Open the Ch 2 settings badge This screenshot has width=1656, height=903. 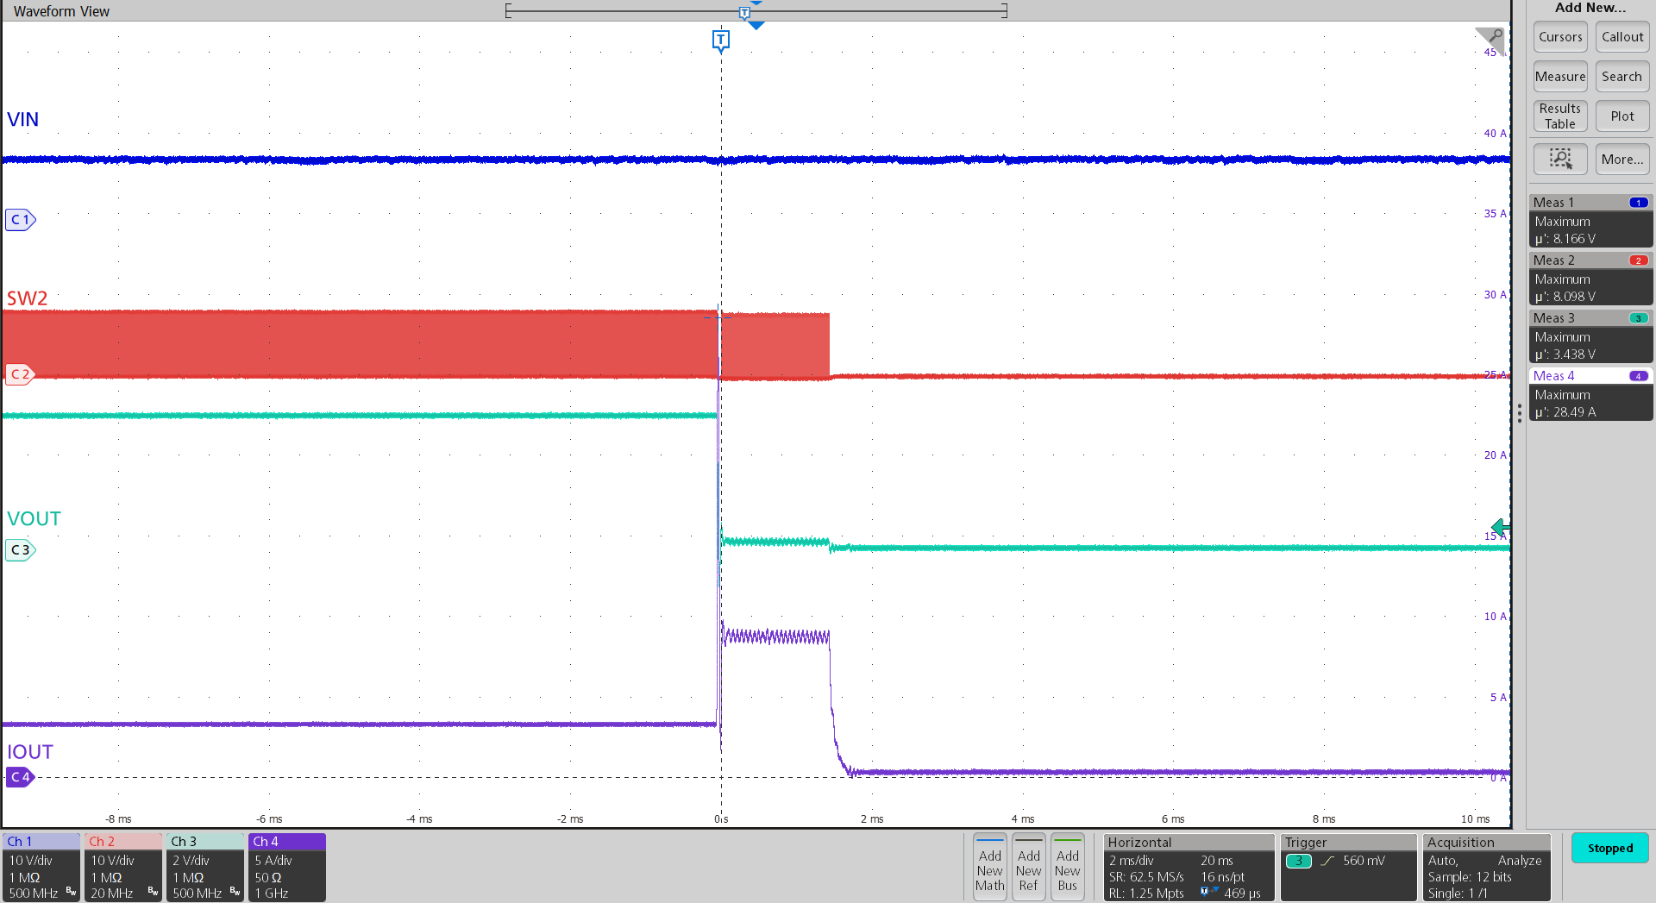[x=123, y=868]
